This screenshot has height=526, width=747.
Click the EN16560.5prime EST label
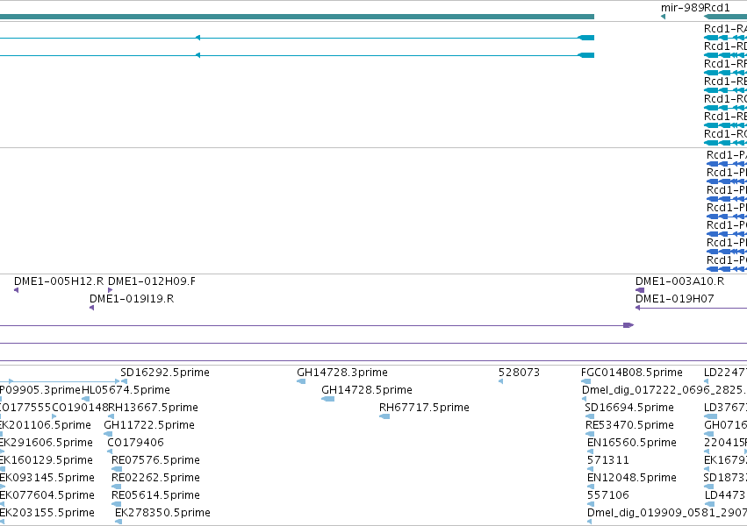pyautogui.click(x=632, y=443)
